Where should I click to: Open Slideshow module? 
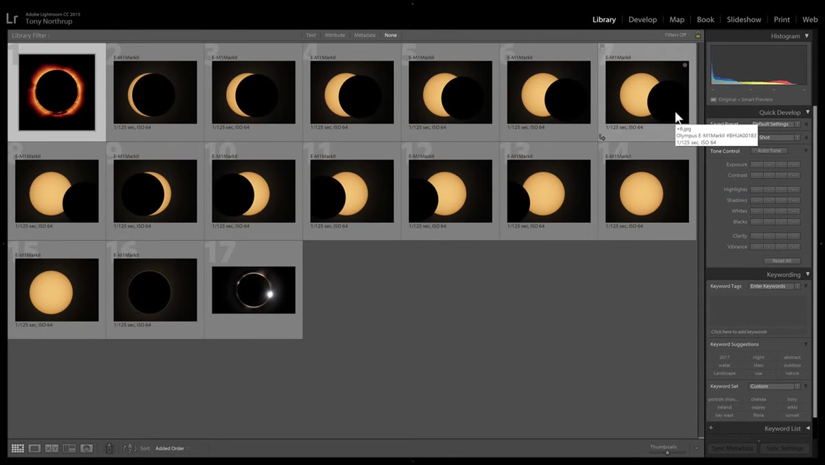[744, 19]
